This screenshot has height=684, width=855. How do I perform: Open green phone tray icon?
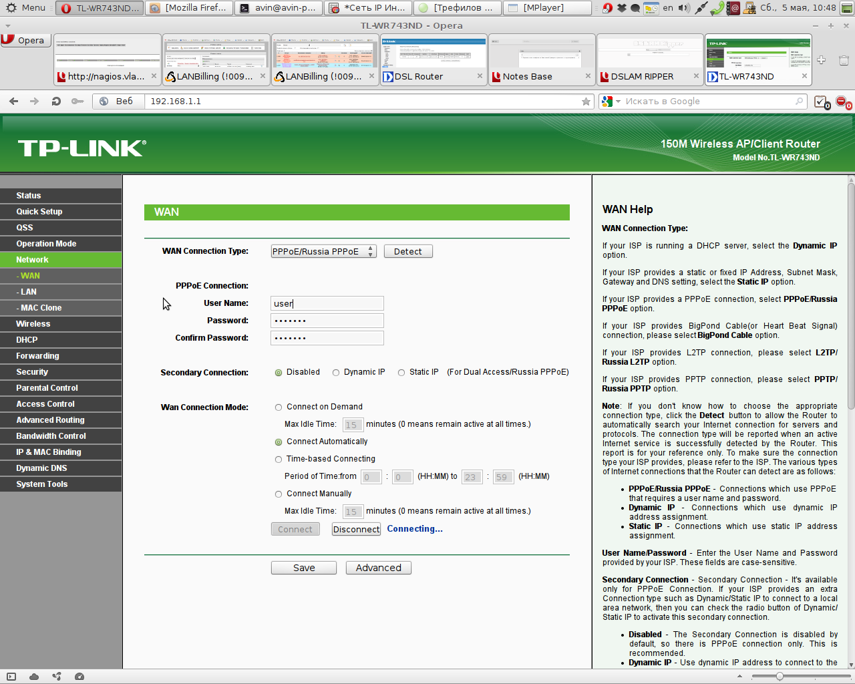[x=717, y=8]
